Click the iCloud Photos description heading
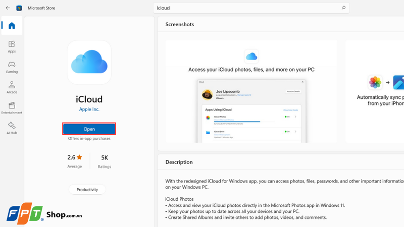404x227 pixels. tap(179, 199)
